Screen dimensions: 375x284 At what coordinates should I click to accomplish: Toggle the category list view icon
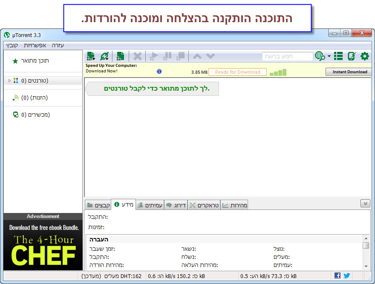339,56
